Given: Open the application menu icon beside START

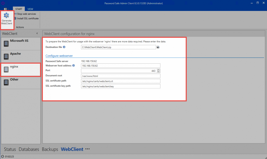Looking at the screenshot, I should click(6, 9).
